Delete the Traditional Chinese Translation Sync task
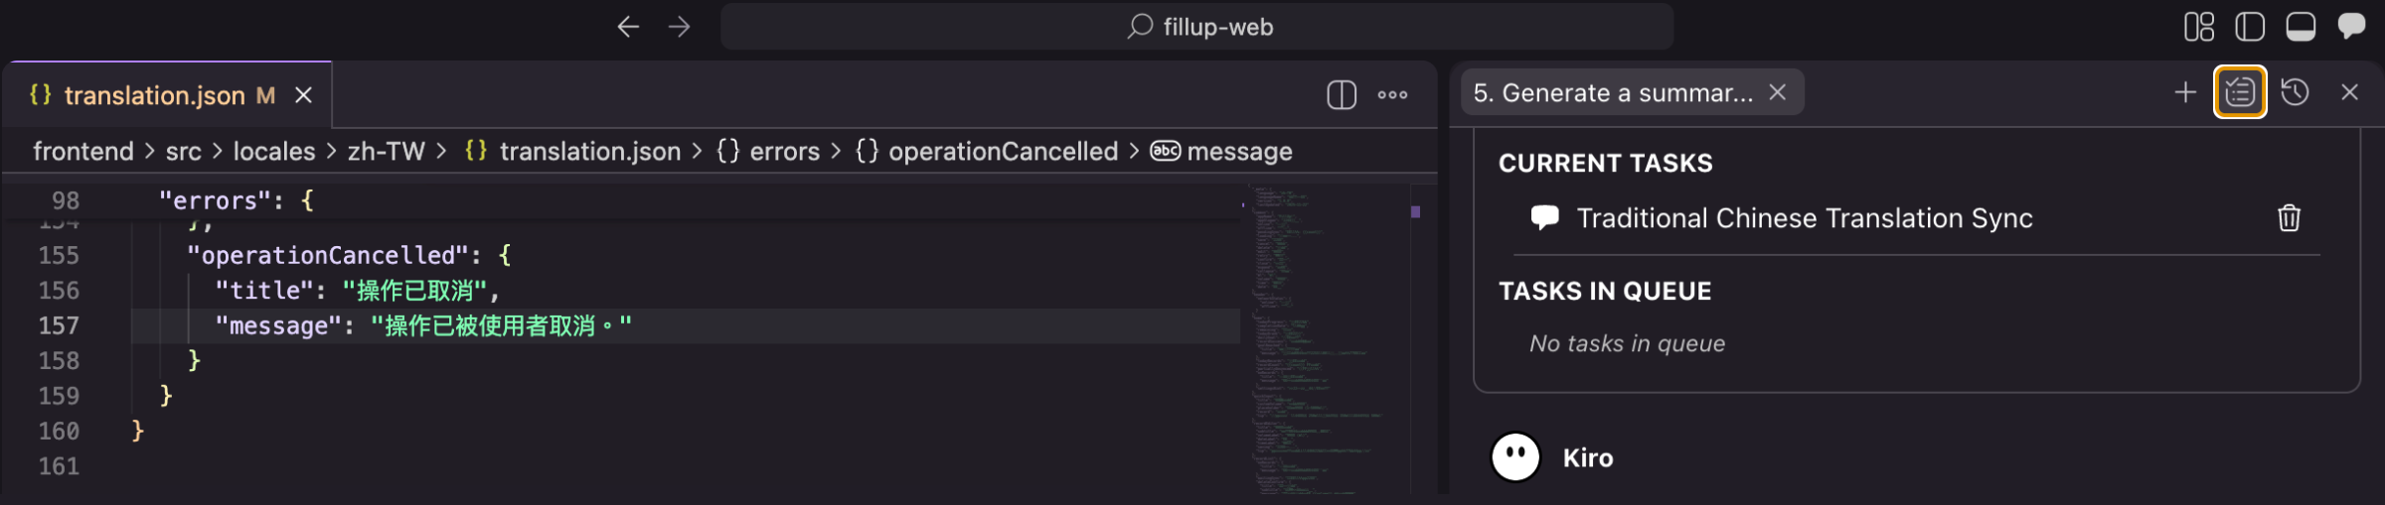The width and height of the screenshot is (2385, 505). coord(2289,218)
